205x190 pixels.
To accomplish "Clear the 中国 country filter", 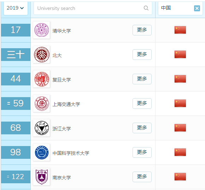I will tap(197, 9).
